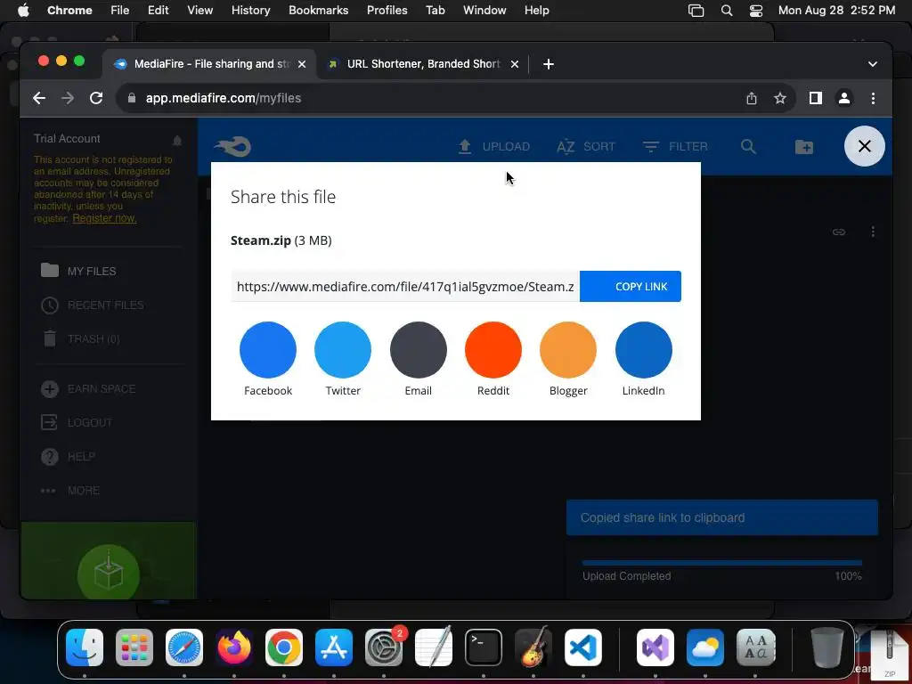912x684 pixels.
Task: Share the file to Blogger
Action: click(x=568, y=349)
